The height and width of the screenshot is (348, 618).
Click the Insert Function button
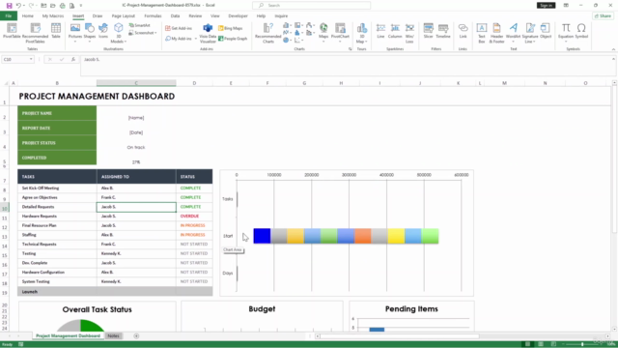click(73, 59)
